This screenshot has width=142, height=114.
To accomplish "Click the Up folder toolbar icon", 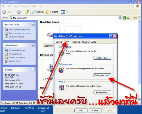I will point(27,12).
